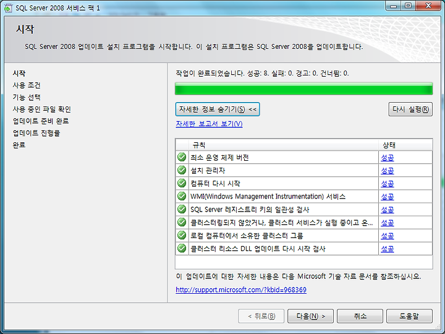Select 로컬 컴퓨터에서 소유한 클러스터 그룹 text
Screen dimensions: 445x334
[x=247, y=236]
